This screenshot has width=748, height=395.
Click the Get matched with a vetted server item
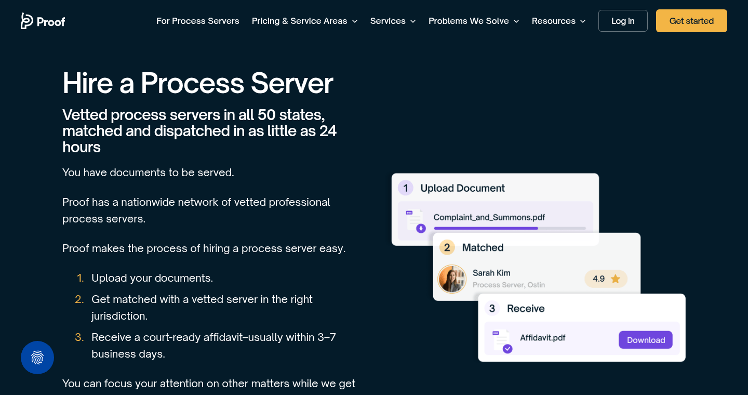pyautogui.click(x=202, y=308)
